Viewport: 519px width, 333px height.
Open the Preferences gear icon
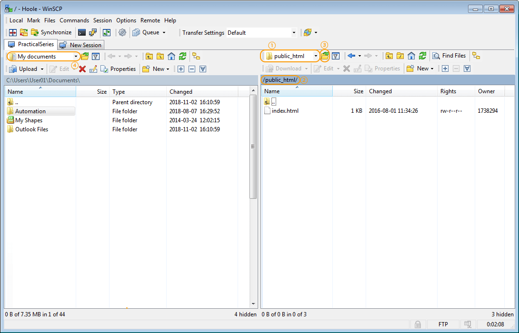122,32
